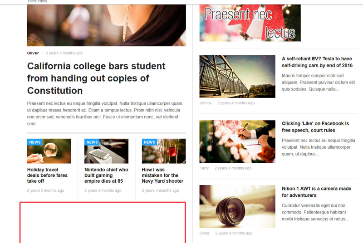363x243 pixels.
Task: Open Tesla self-driving cars article title
Action: point(317,62)
